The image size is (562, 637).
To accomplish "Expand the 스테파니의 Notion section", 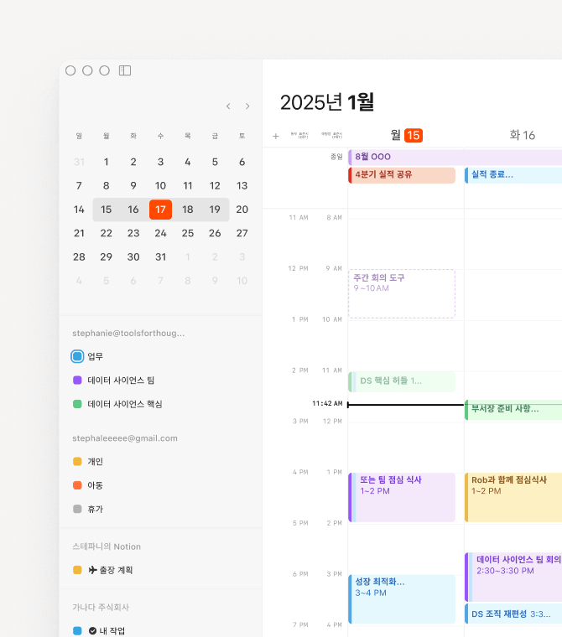I will point(106,546).
